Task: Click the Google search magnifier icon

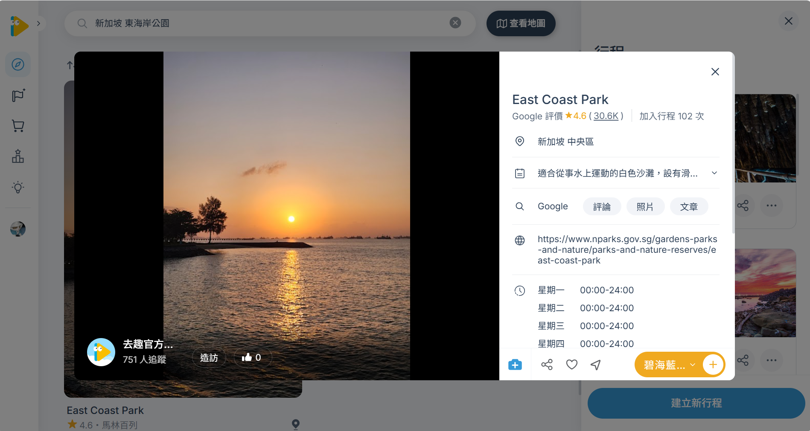Action: pos(520,206)
